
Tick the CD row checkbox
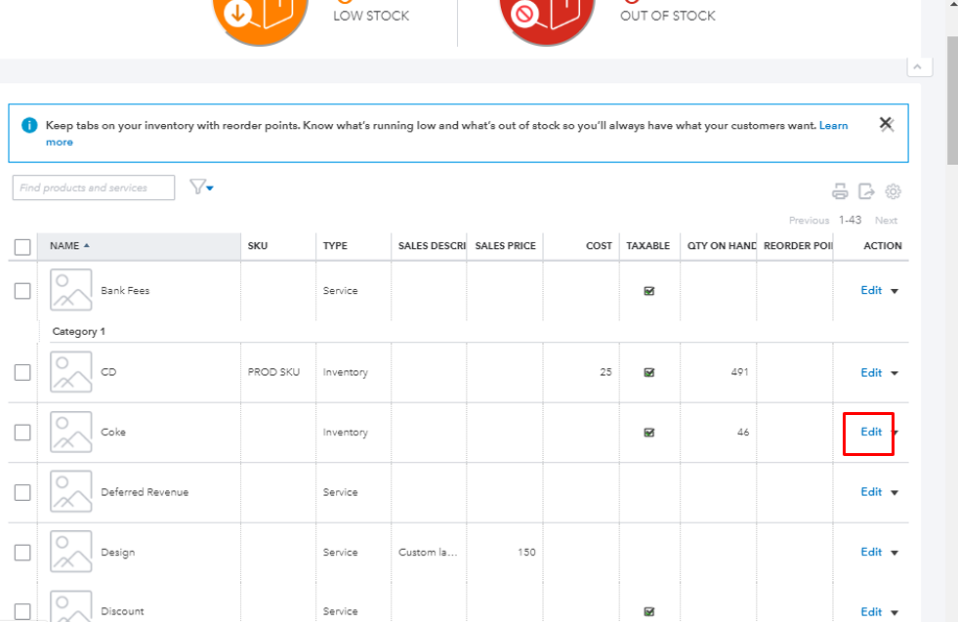[x=22, y=372]
